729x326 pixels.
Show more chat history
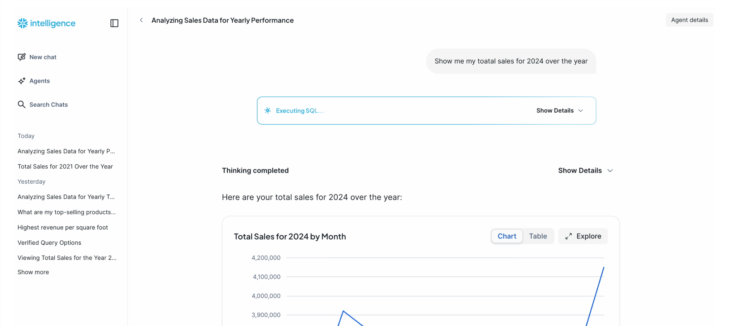point(33,272)
